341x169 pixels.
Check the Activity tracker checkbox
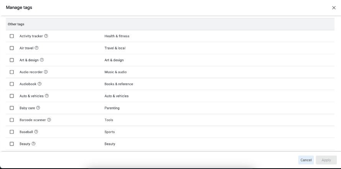pos(11,36)
